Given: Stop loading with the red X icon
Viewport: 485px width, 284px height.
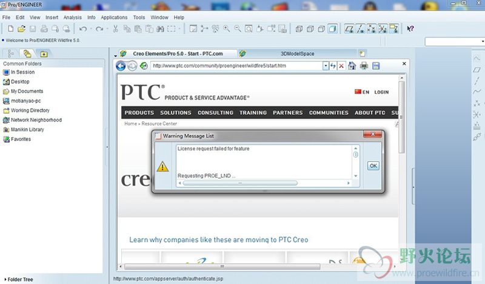Looking at the screenshot, I should tap(341, 66).
